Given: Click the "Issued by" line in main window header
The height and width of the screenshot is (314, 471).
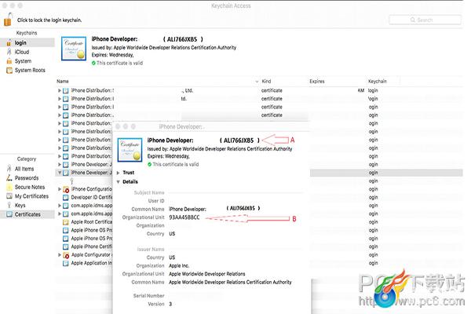Looking at the screenshot, I should pyautogui.click(x=164, y=47).
